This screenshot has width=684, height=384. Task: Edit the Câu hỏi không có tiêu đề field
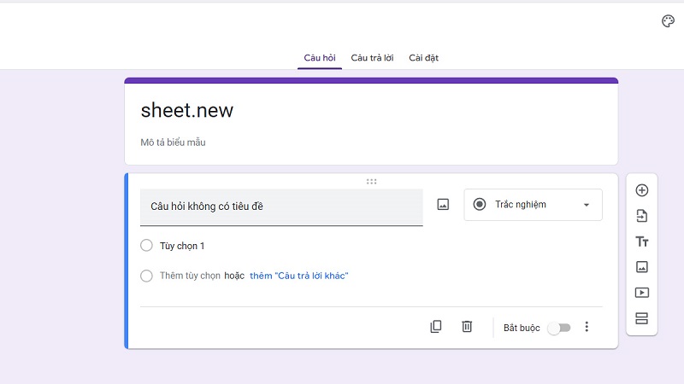[281, 207]
